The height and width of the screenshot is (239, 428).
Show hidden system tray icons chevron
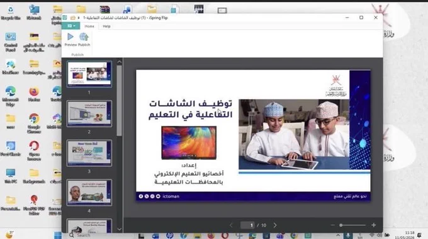tap(338, 235)
